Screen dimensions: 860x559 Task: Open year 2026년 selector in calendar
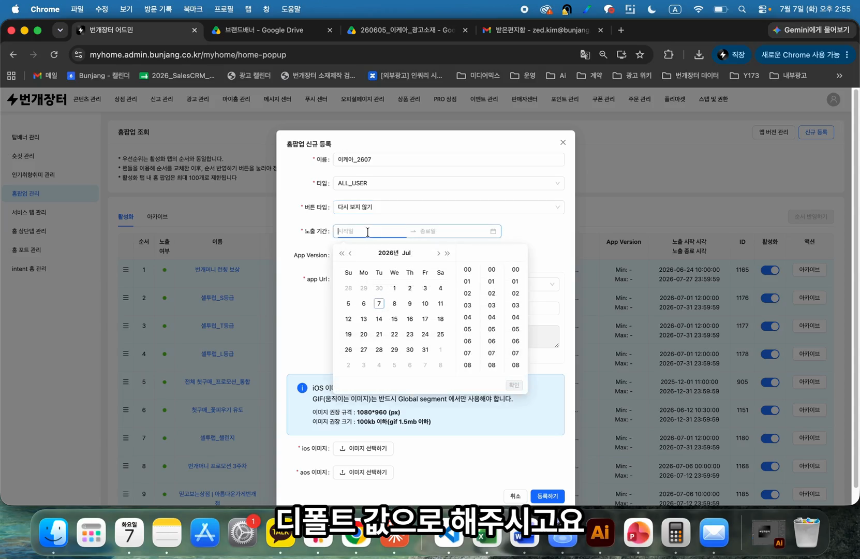tap(388, 253)
